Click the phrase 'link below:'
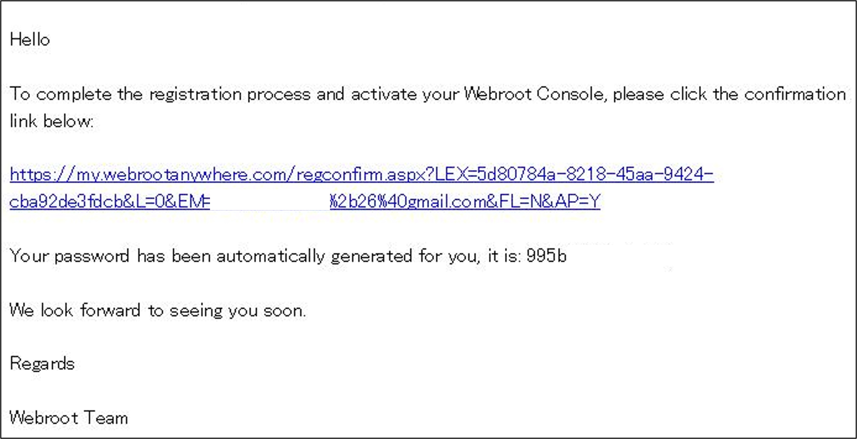 [x=51, y=121]
